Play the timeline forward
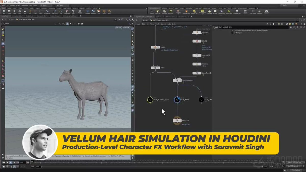This screenshot has height=172, width=306. click(x=14, y=162)
